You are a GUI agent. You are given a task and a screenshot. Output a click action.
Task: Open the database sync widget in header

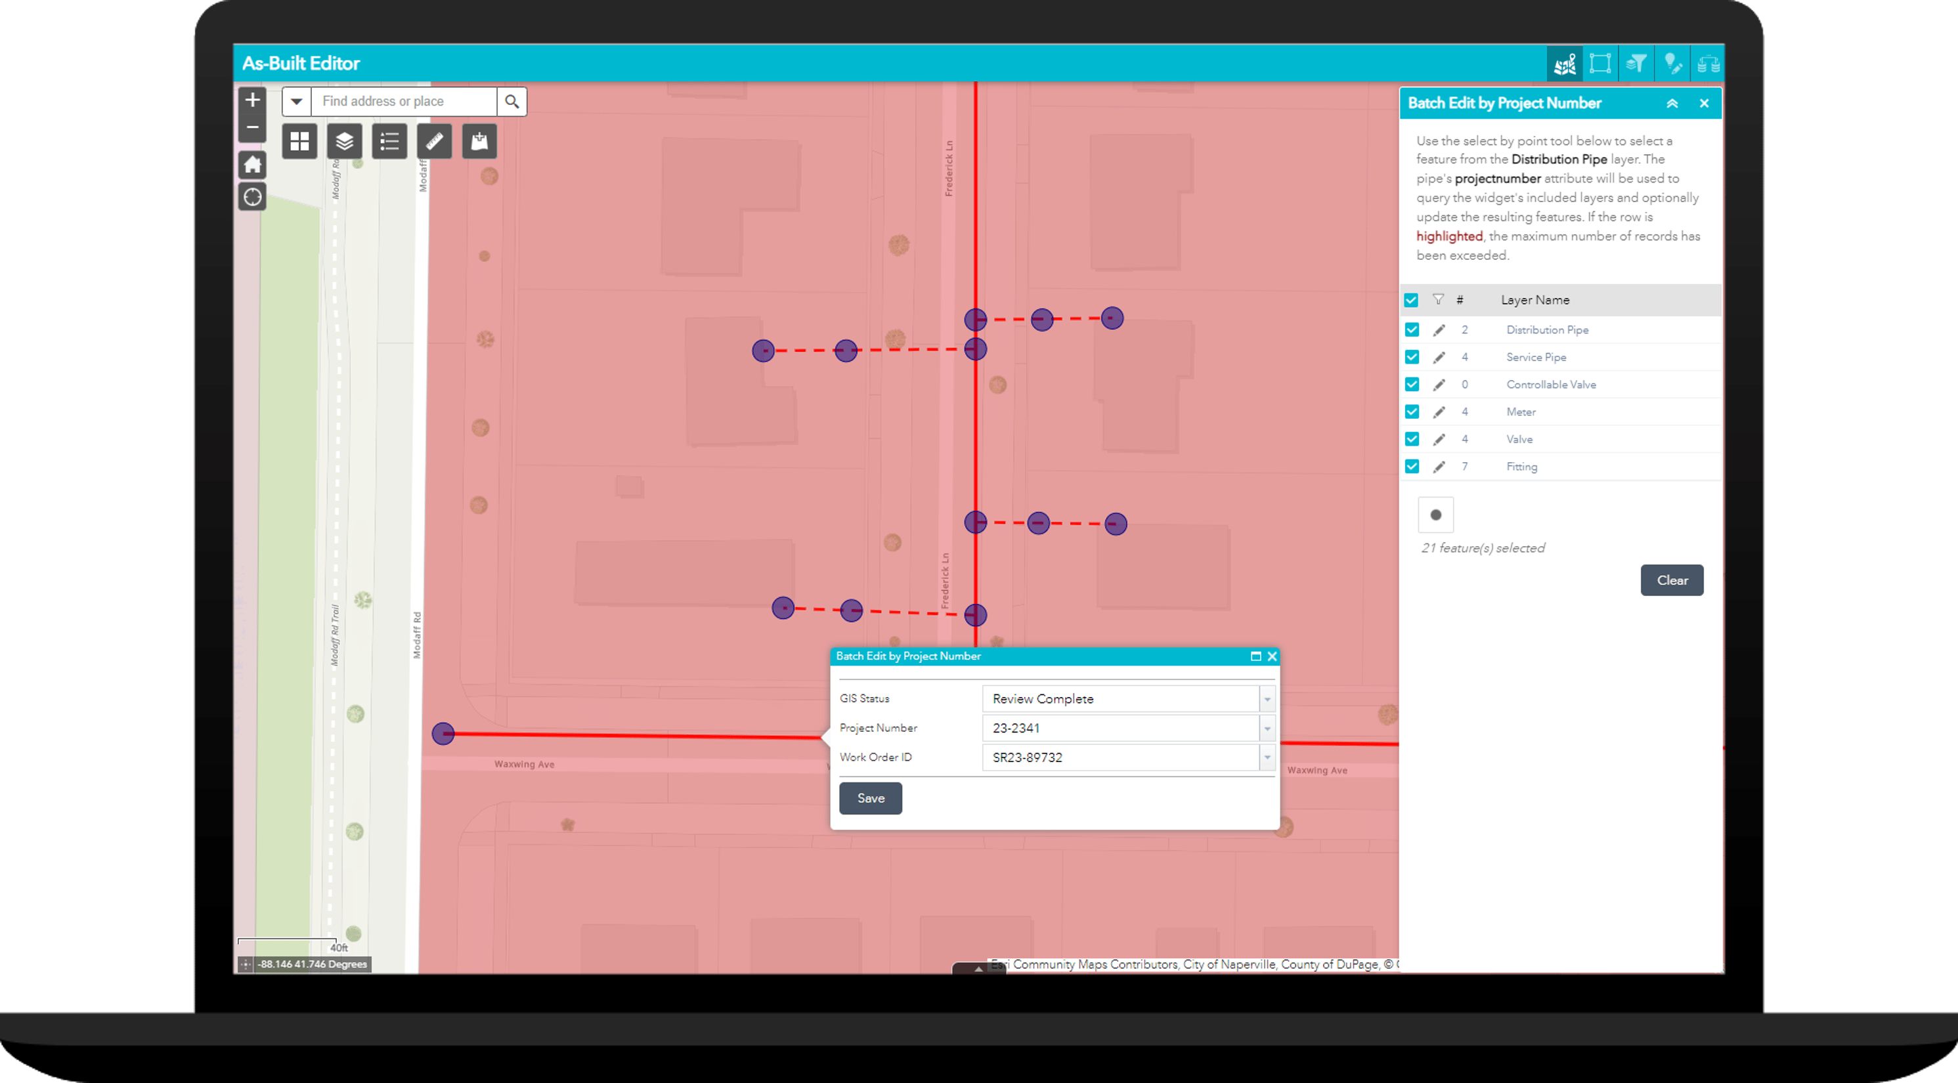click(1708, 64)
